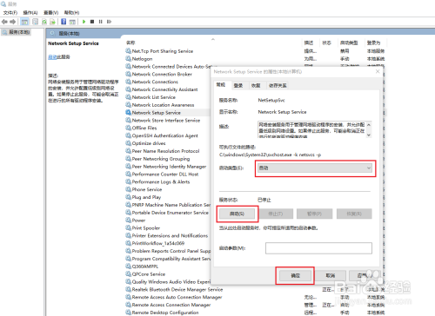This screenshot has height=316, width=435.
Task: Click the gear icon beside Offline Files
Action: (x=128, y=128)
